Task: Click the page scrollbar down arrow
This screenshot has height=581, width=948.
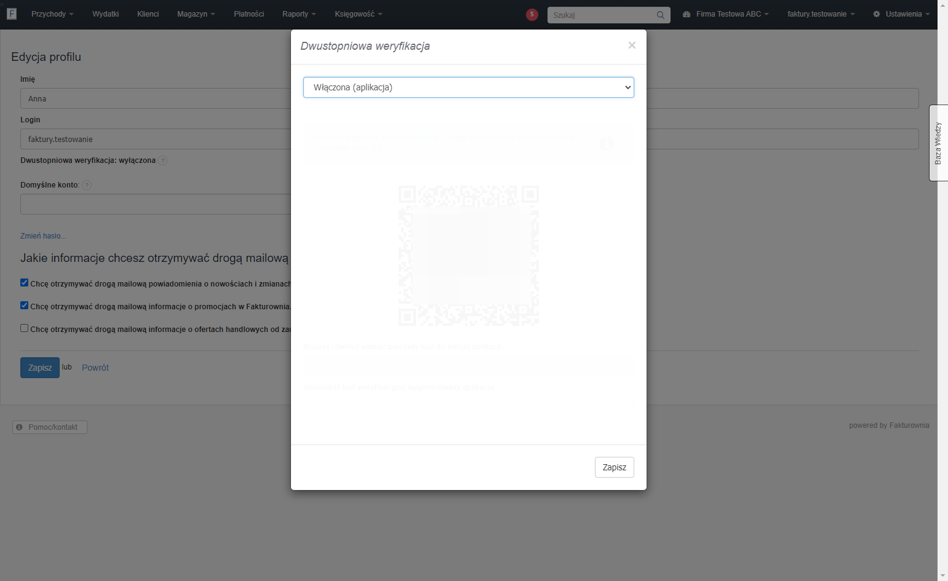Action: [942, 575]
